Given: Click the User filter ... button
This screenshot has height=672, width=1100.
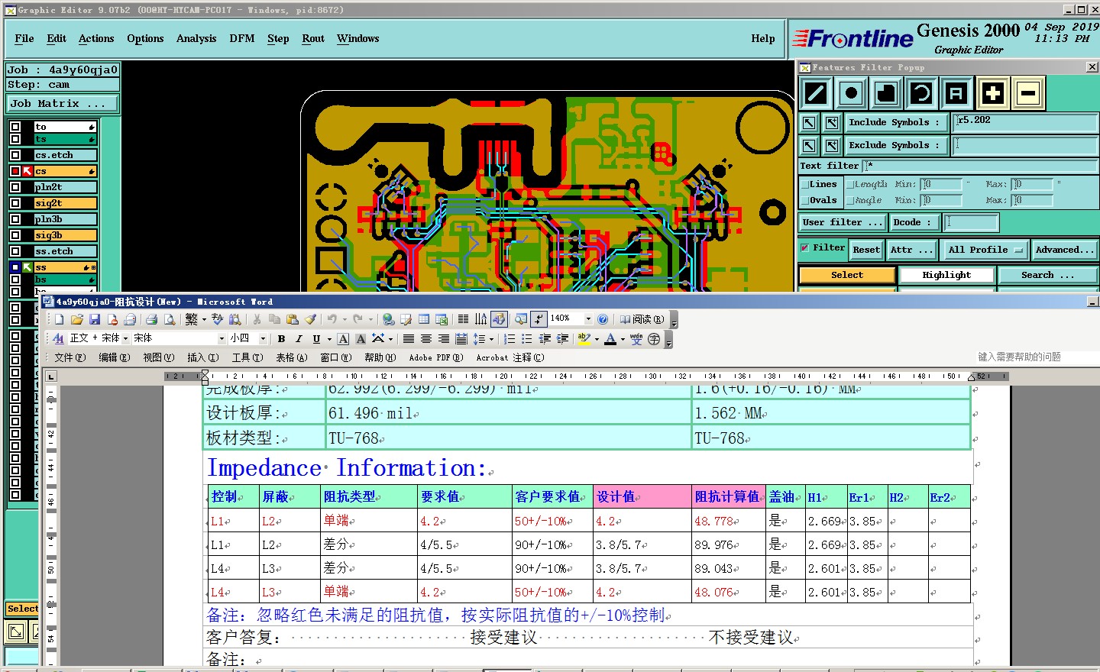Looking at the screenshot, I should 843,222.
